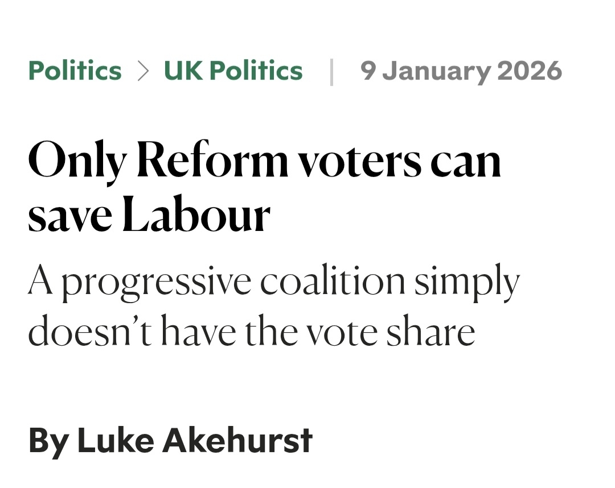The height and width of the screenshot is (488, 615).
Task: Click the word "By" in the byline
Action: click(x=48, y=440)
